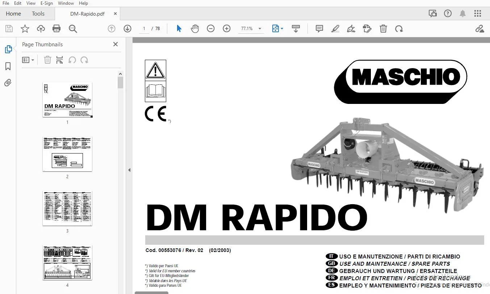Open the Help question mark
Screen dimensions: 490x294
(448, 14)
